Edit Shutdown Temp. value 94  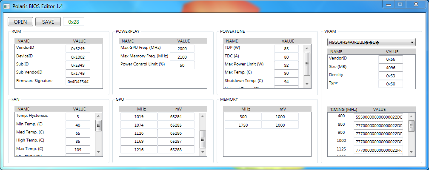(286, 82)
